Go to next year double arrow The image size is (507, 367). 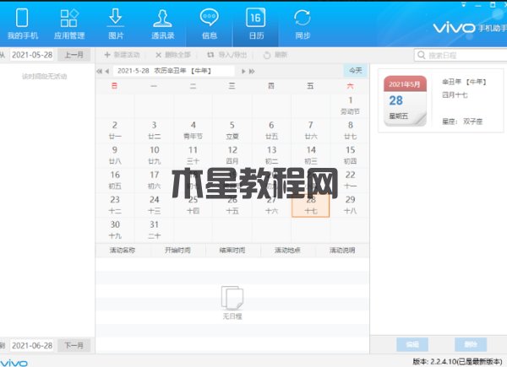[x=252, y=72]
